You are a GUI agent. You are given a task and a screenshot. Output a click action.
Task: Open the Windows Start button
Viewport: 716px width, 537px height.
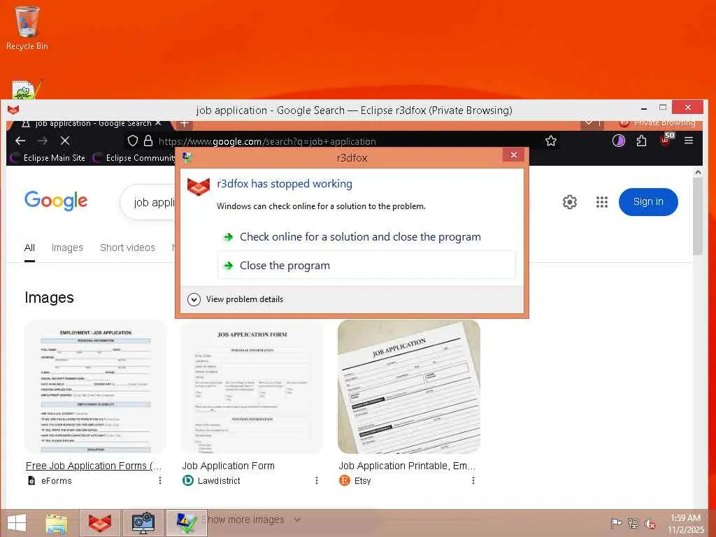tap(17, 523)
